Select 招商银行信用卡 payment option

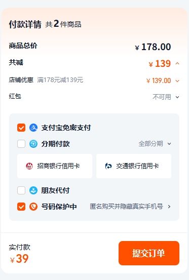click(x=55, y=166)
